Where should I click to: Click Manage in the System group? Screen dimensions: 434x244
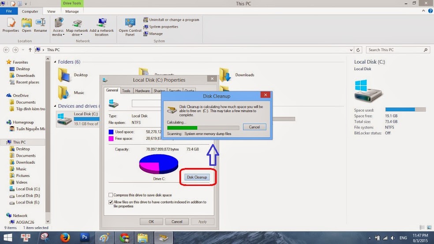(x=153, y=34)
